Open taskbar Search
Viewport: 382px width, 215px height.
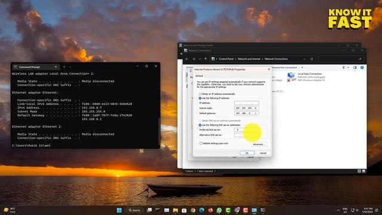click(x=134, y=210)
